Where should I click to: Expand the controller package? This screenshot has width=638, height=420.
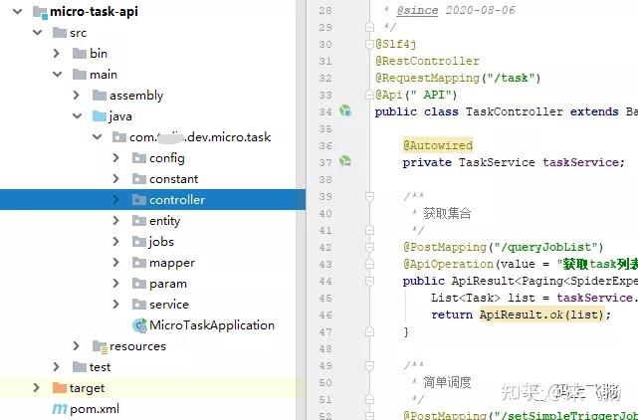(x=116, y=199)
